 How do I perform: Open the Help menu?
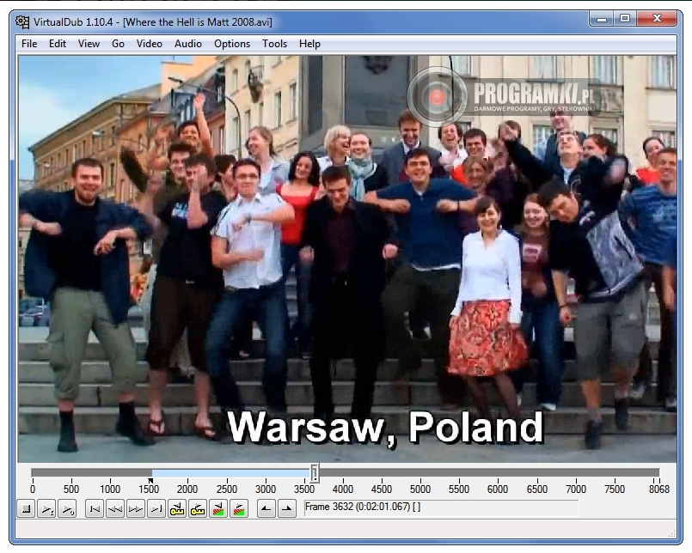pos(309,44)
